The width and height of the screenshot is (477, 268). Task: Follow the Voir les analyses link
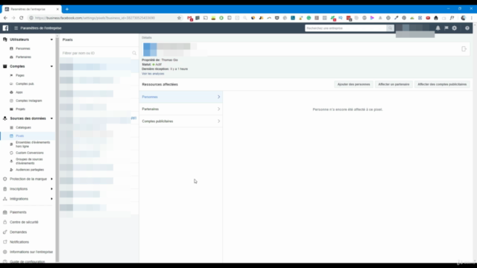(x=153, y=74)
